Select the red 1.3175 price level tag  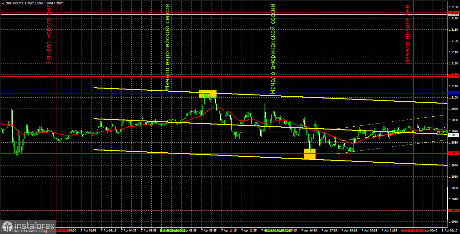pyautogui.click(x=453, y=13)
